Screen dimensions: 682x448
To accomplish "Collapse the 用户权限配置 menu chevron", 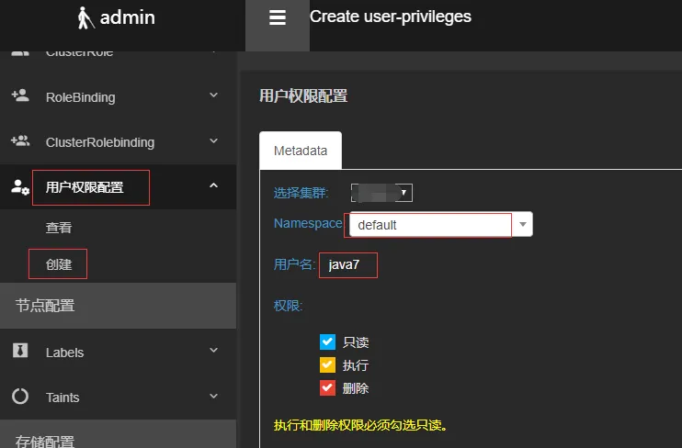I will tap(213, 185).
